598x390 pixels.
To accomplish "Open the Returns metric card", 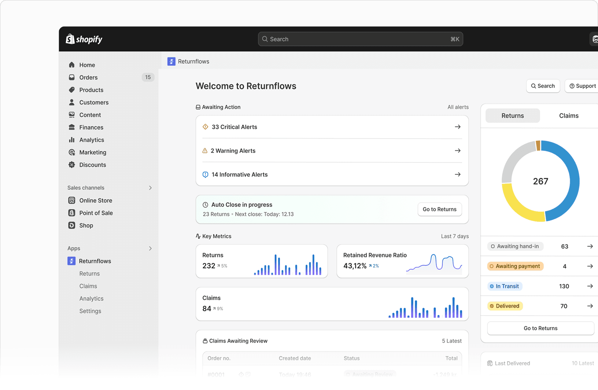I will pos(262,261).
